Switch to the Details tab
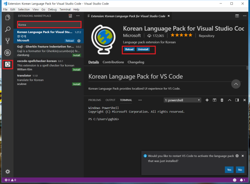The height and width of the screenshot is (184, 250). tap(93, 62)
